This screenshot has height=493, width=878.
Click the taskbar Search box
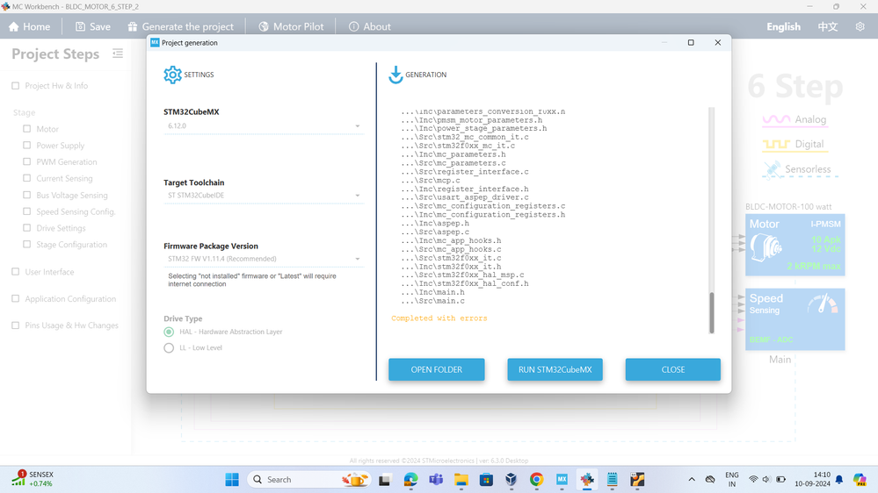point(309,480)
